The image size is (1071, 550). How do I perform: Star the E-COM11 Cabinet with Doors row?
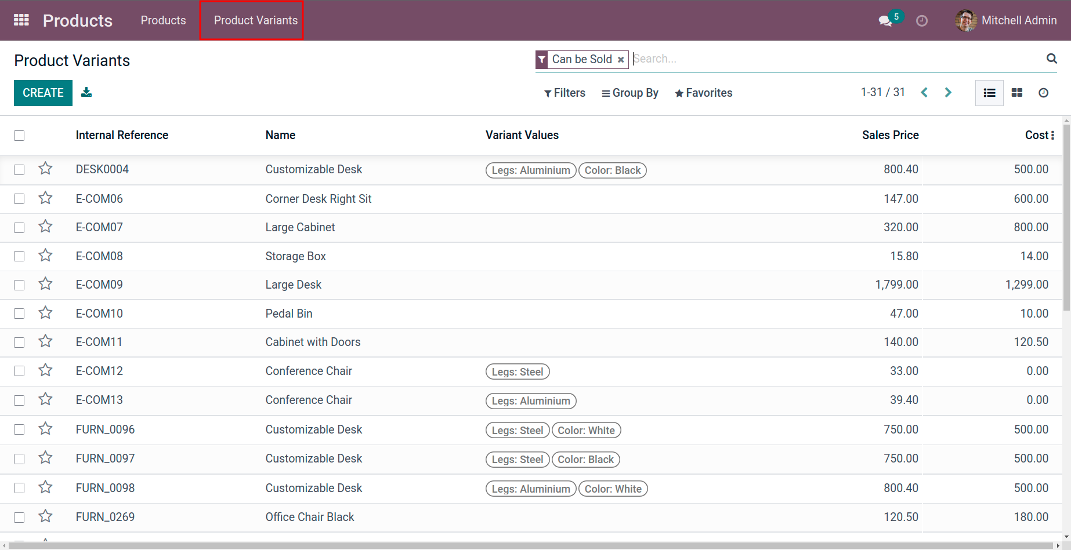point(45,341)
